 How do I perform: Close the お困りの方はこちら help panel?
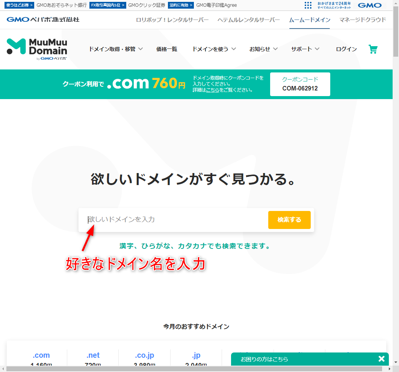[x=381, y=359]
